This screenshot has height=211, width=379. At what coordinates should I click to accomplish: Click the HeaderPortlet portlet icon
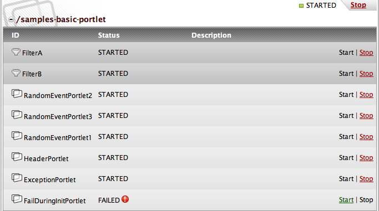(x=17, y=157)
